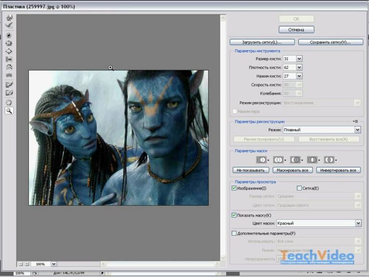Viewport: 369px width, 277px height.
Task: Open the Нажим кисти dropdown arrow
Action: (x=299, y=76)
